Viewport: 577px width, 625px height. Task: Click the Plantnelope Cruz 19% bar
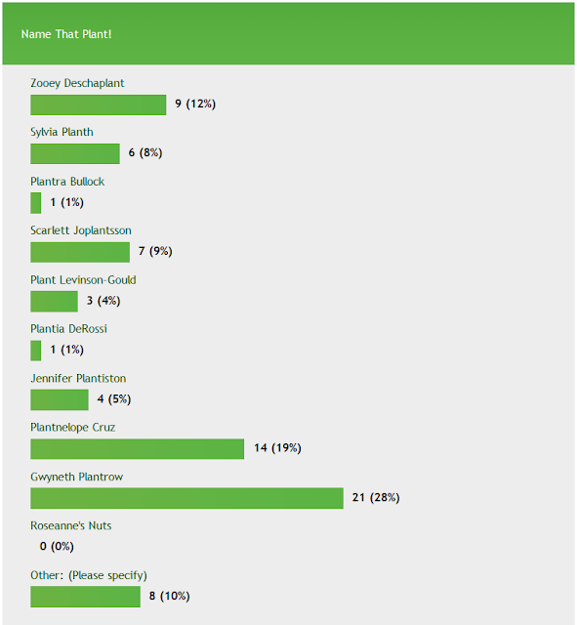[x=137, y=449]
